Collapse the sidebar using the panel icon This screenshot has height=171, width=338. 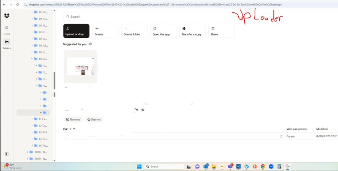point(7,154)
